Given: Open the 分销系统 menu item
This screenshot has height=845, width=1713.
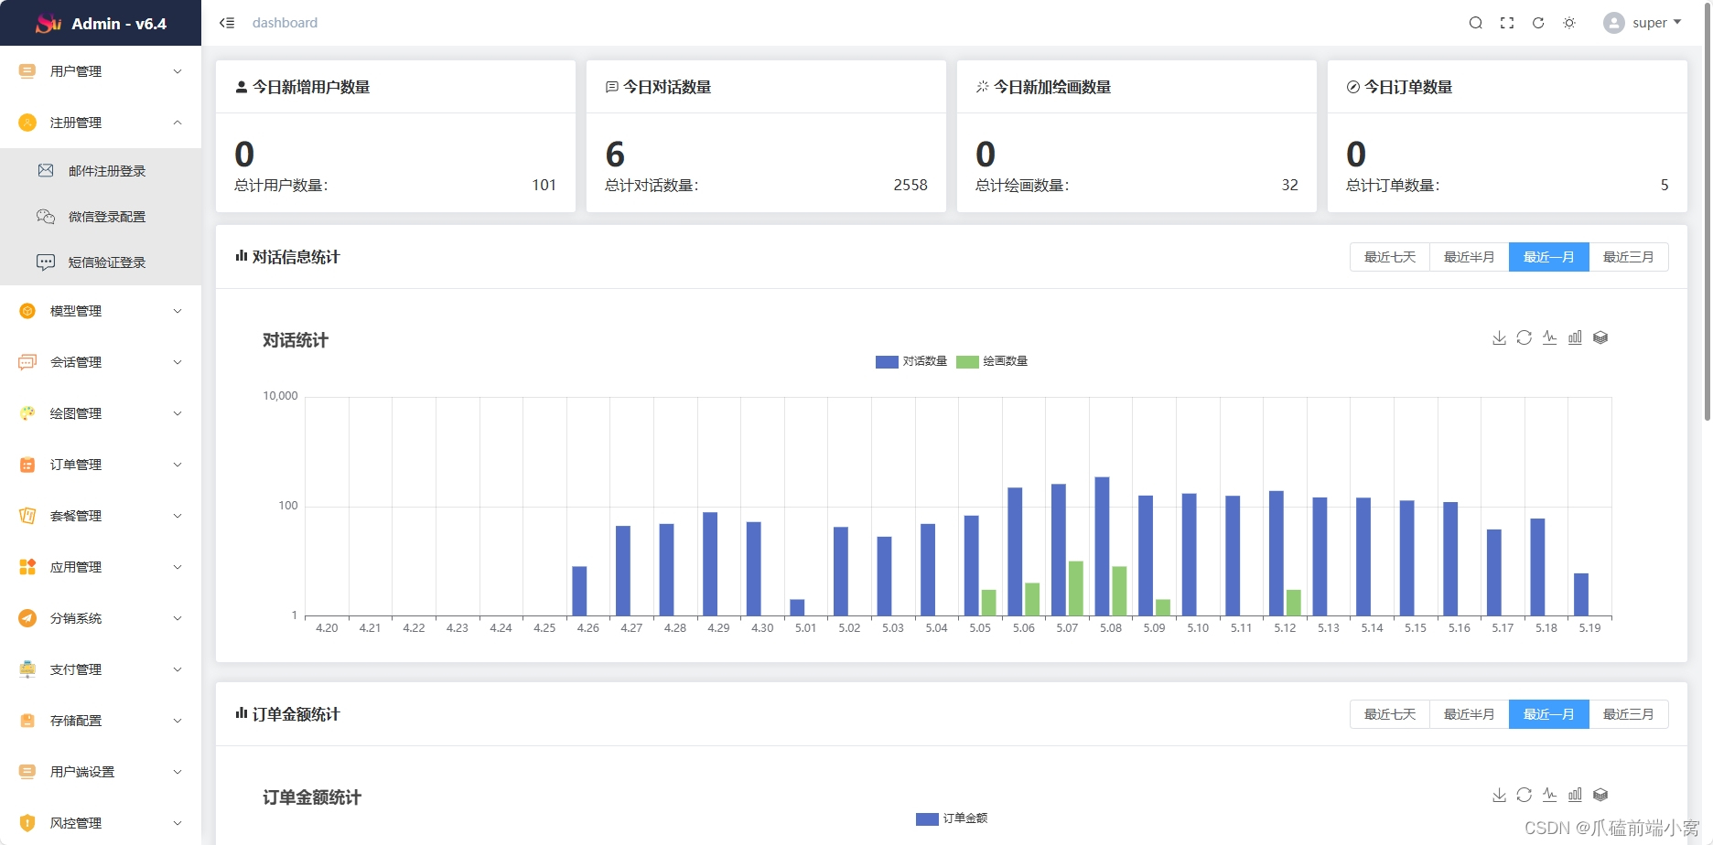Looking at the screenshot, I should tap(101, 618).
